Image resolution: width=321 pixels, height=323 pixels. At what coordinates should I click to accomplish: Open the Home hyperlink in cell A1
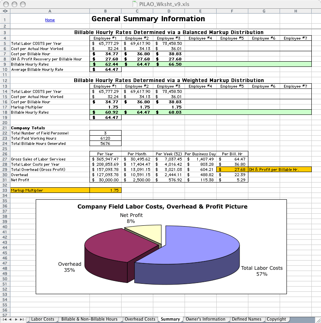(x=50, y=20)
